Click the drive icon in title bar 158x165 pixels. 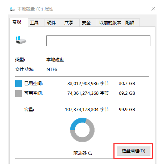(13, 9)
